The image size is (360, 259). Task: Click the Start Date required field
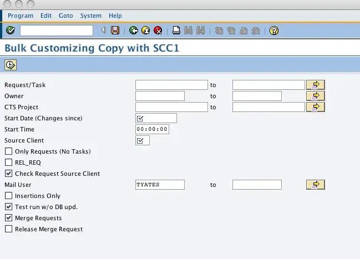[x=156, y=118]
